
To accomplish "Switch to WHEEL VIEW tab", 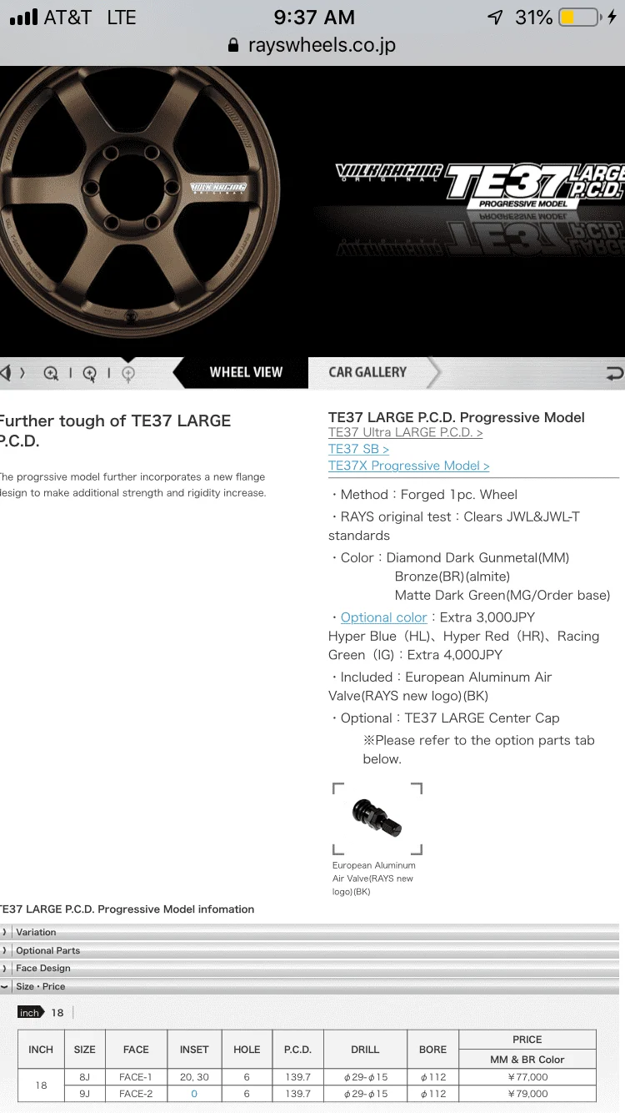I will click(x=246, y=372).
